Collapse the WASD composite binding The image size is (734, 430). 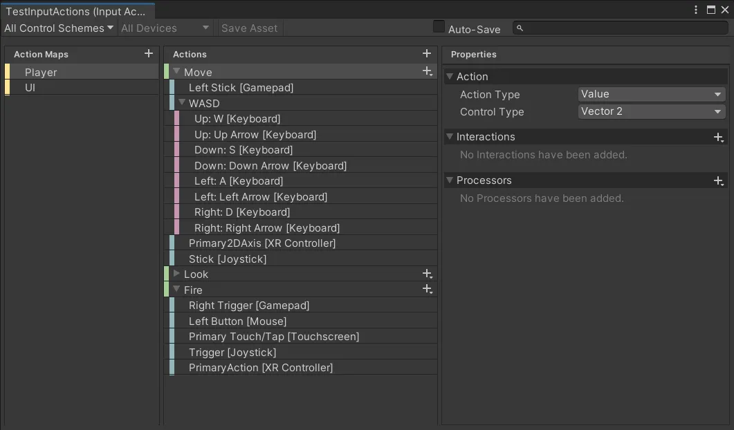[182, 103]
